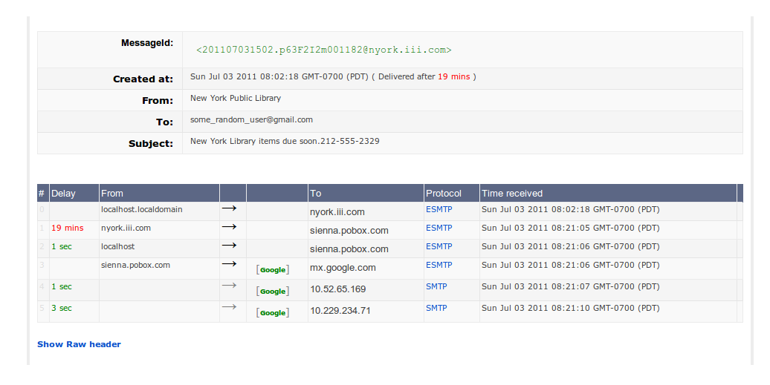
Task: Open the SMTP protocol link for 10.229.234.71
Action: pyautogui.click(x=436, y=308)
